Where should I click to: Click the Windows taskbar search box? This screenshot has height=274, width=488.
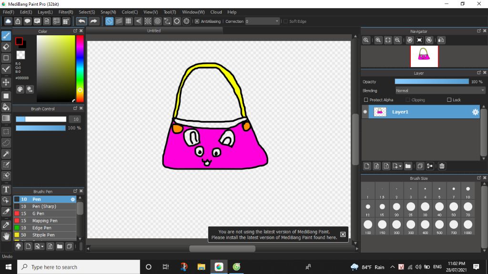(79, 267)
